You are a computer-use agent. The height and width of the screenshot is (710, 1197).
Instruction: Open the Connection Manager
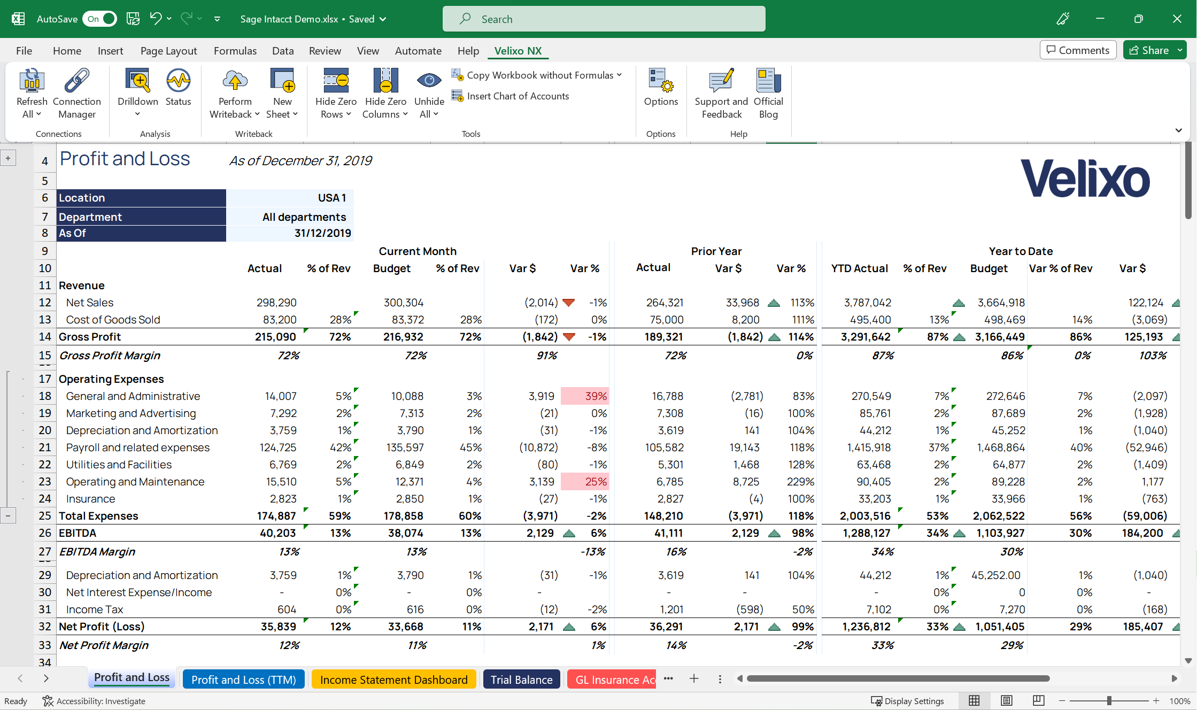point(76,94)
